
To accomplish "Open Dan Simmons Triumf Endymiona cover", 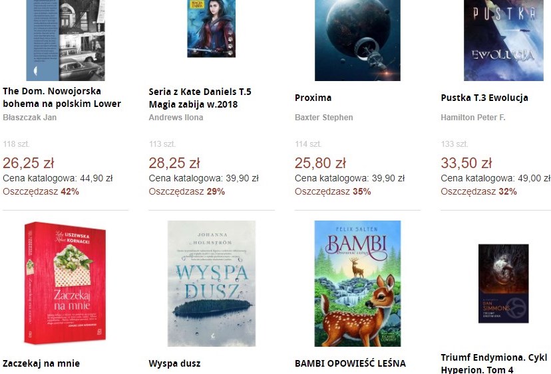I will pyautogui.click(x=504, y=284).
